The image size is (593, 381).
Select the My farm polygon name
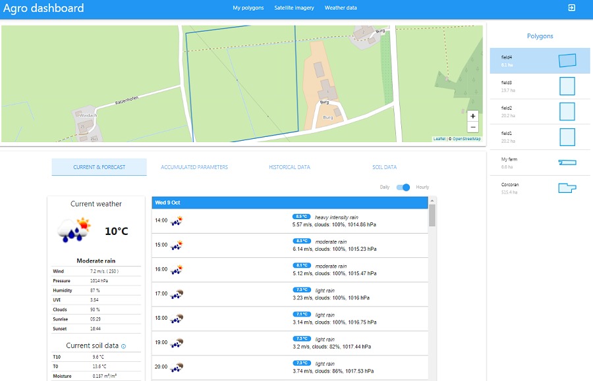509,159
